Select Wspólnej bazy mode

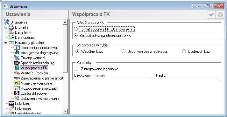[77, 51]
